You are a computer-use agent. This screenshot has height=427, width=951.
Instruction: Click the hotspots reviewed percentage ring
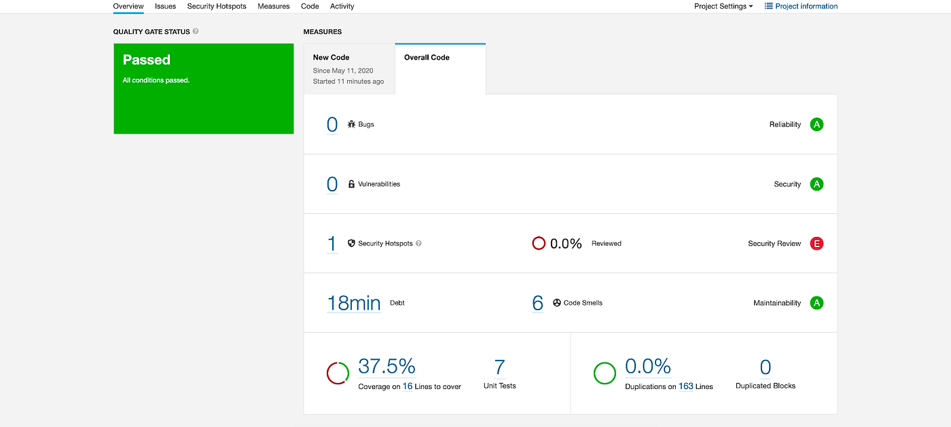click(539, 243)
